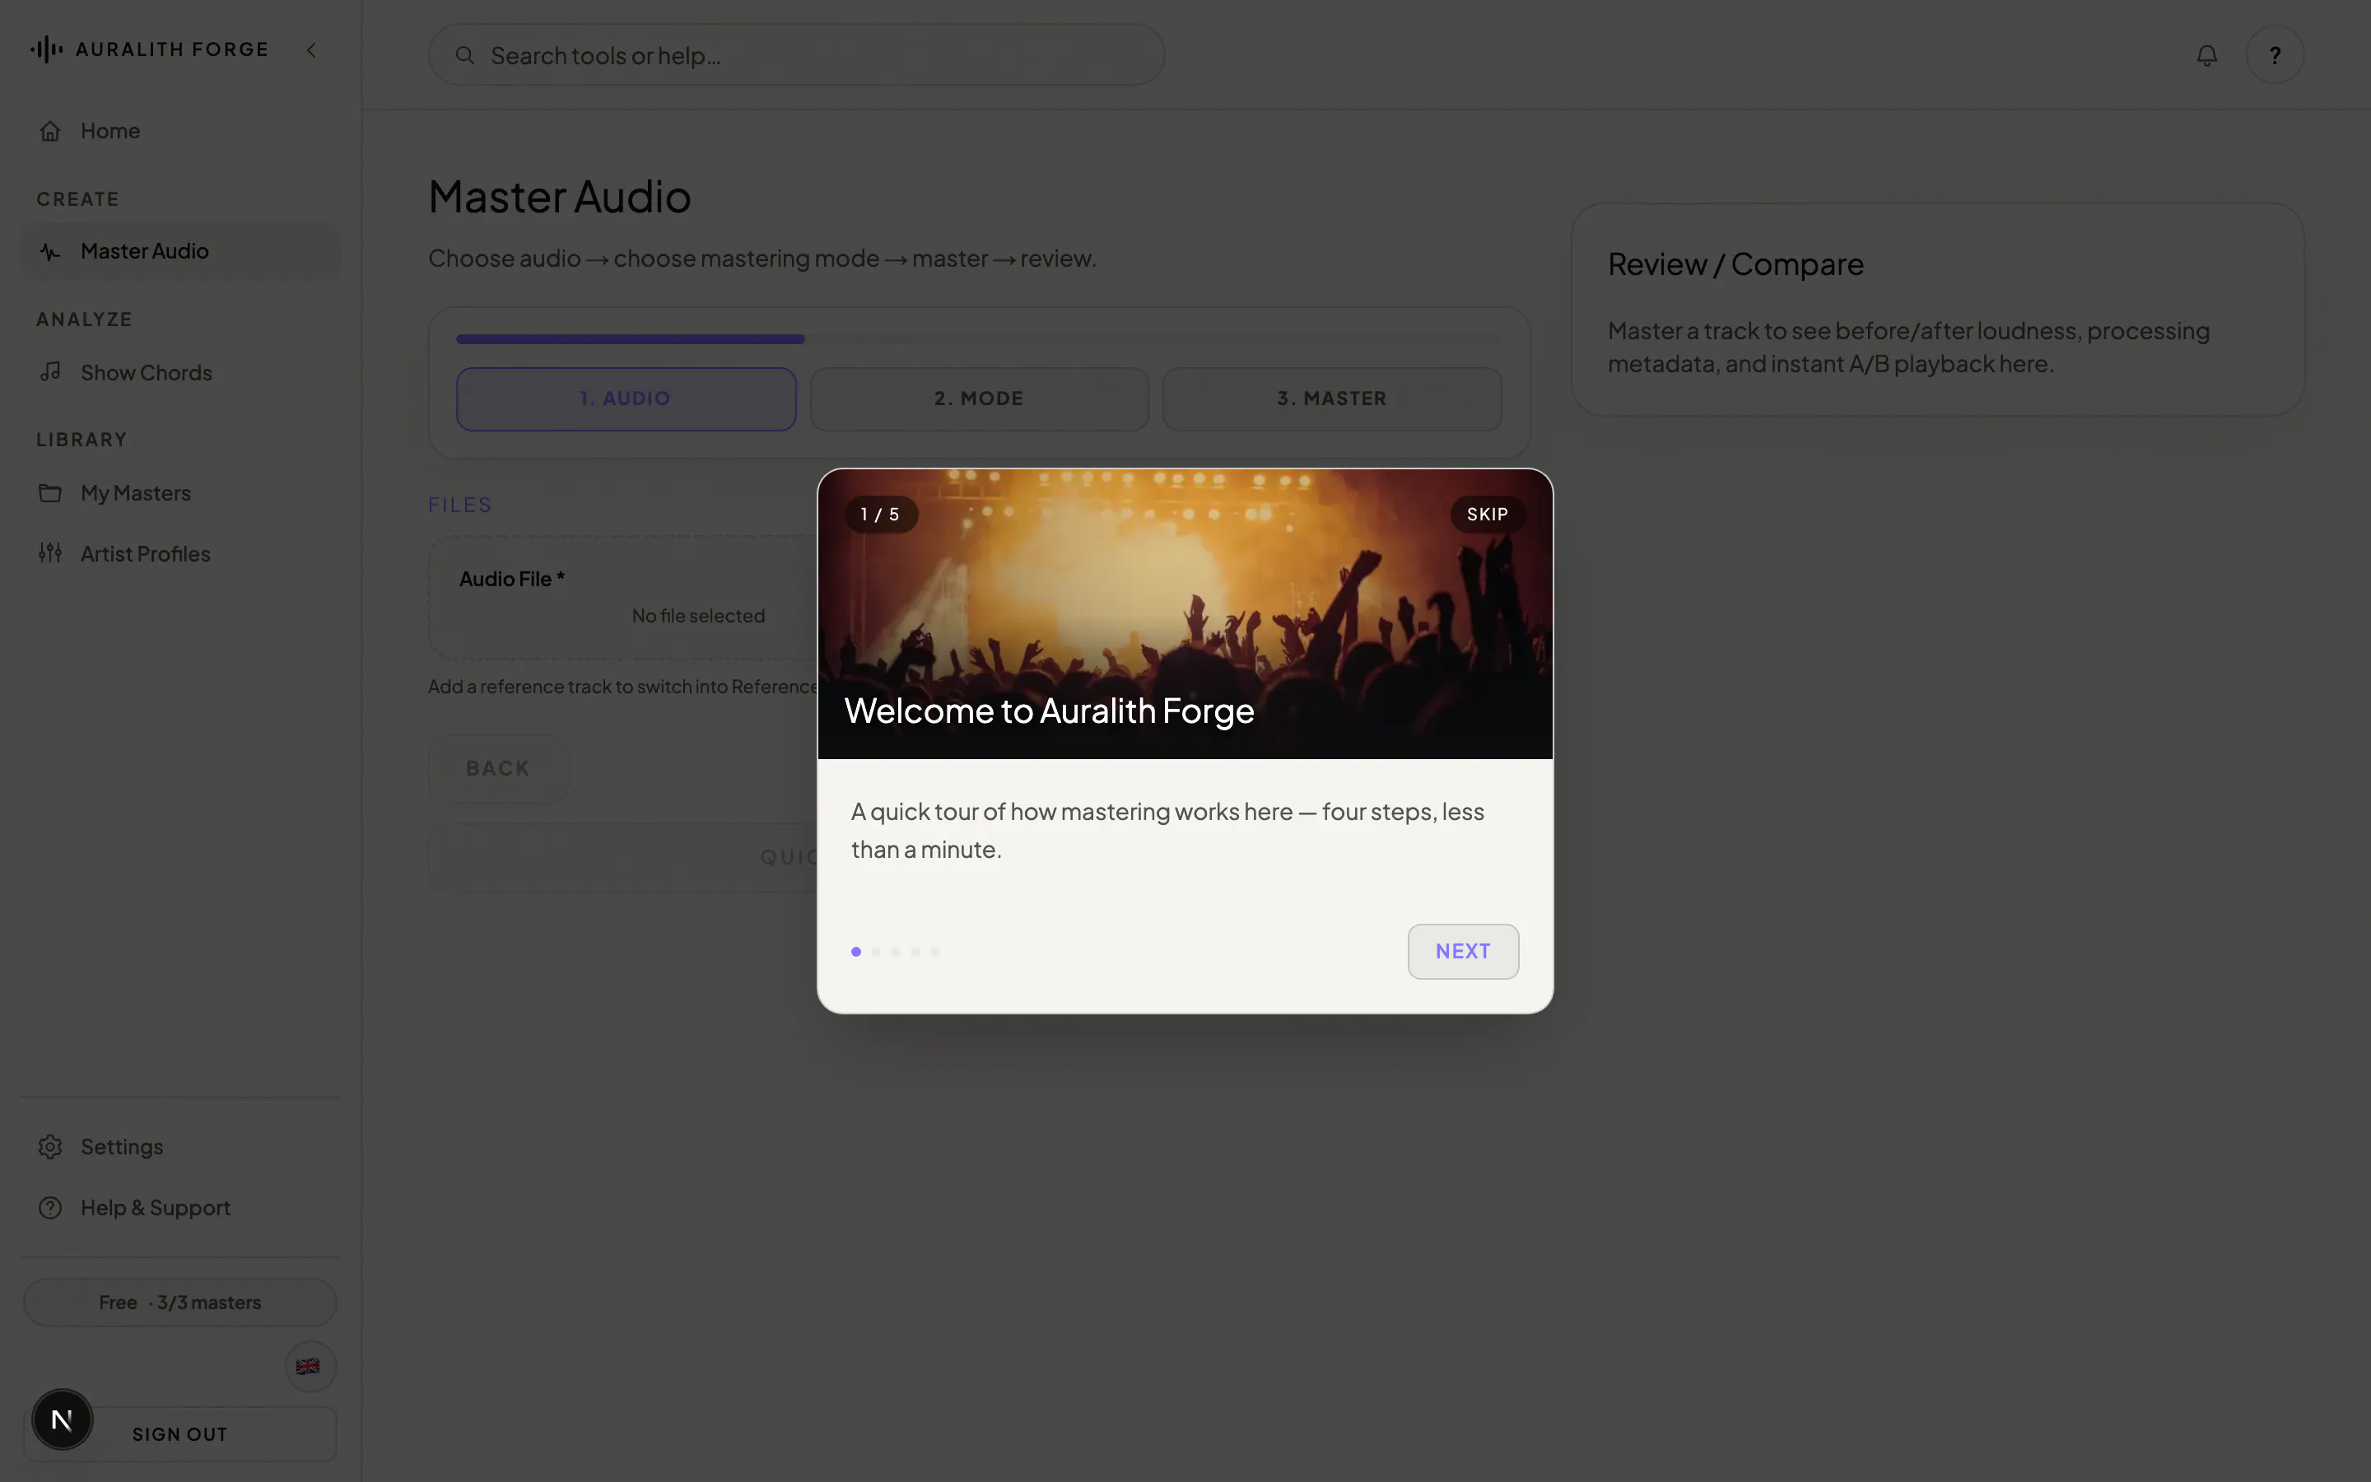Go to the next tour slide
Viewport: 2371px width, 1482px height.
click(1463, 951)
